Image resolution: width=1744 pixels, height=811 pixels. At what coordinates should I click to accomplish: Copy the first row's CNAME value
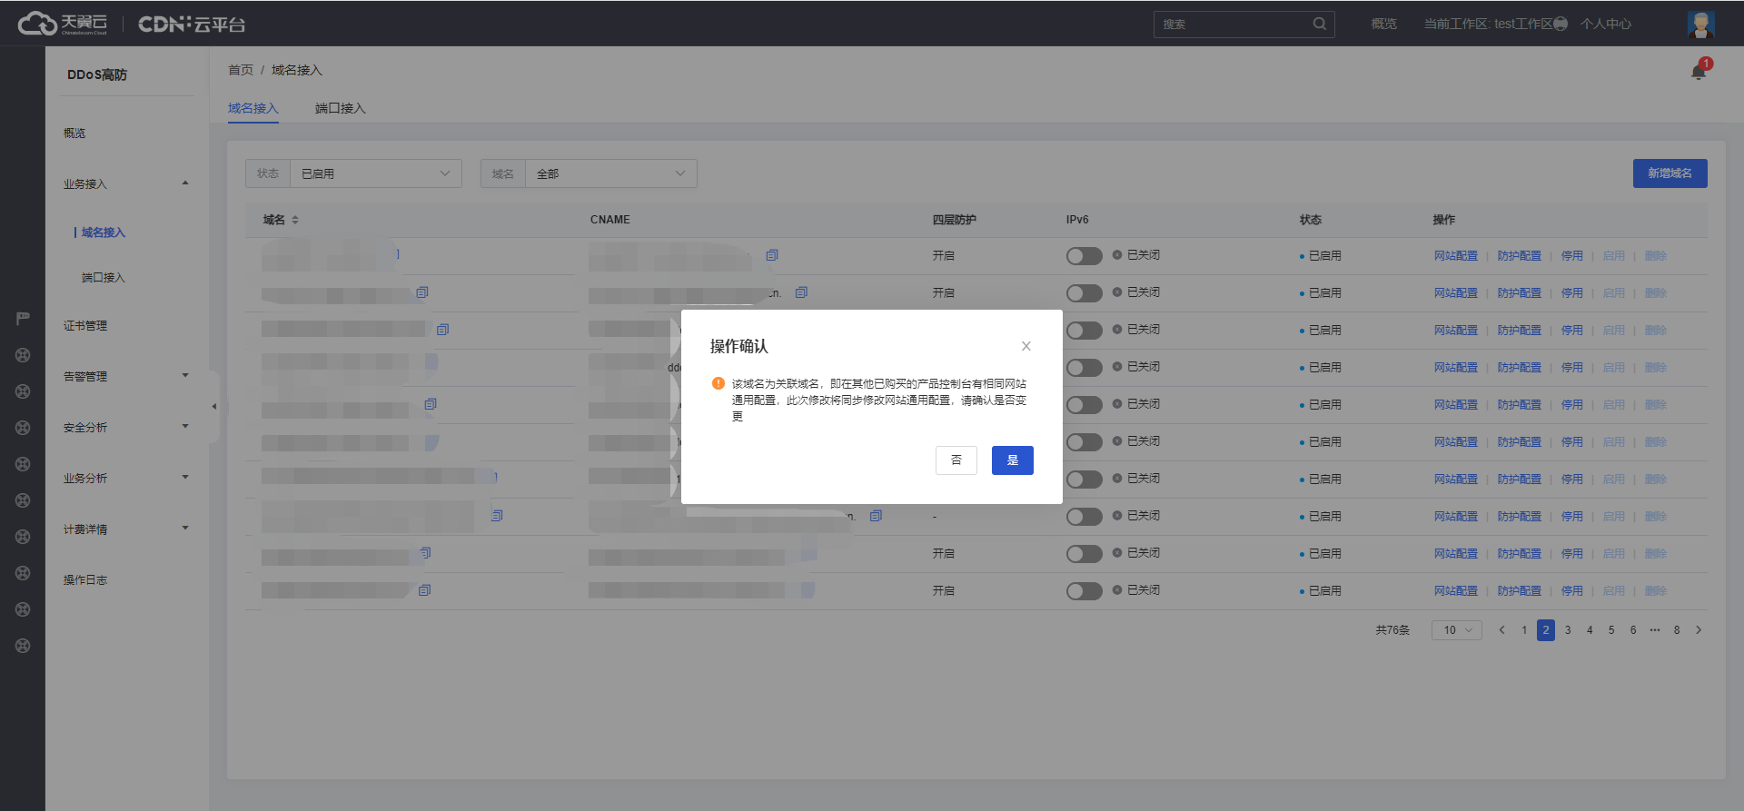coord(771,255)
